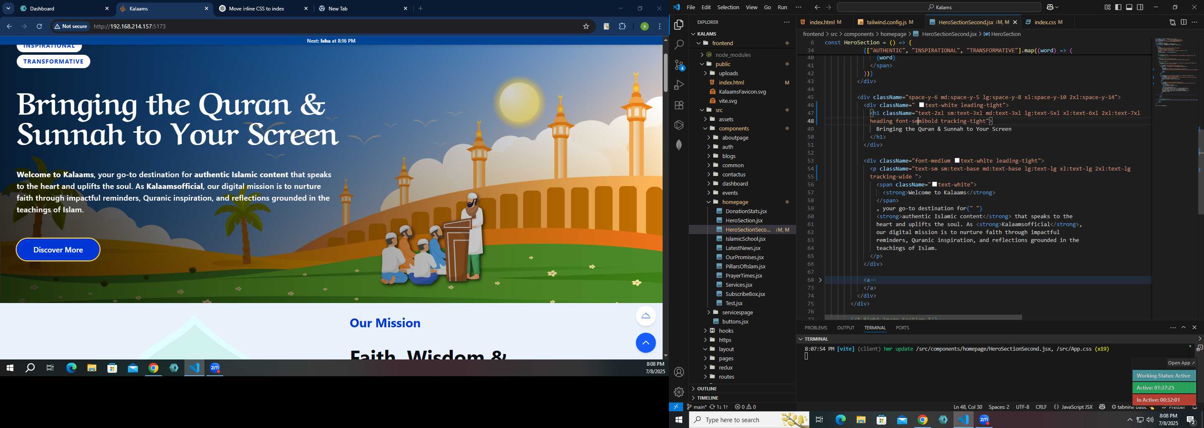Open the Accounts icon in activity bar
This screenshot has height=428, width=1204.
(x=679, y=372)
